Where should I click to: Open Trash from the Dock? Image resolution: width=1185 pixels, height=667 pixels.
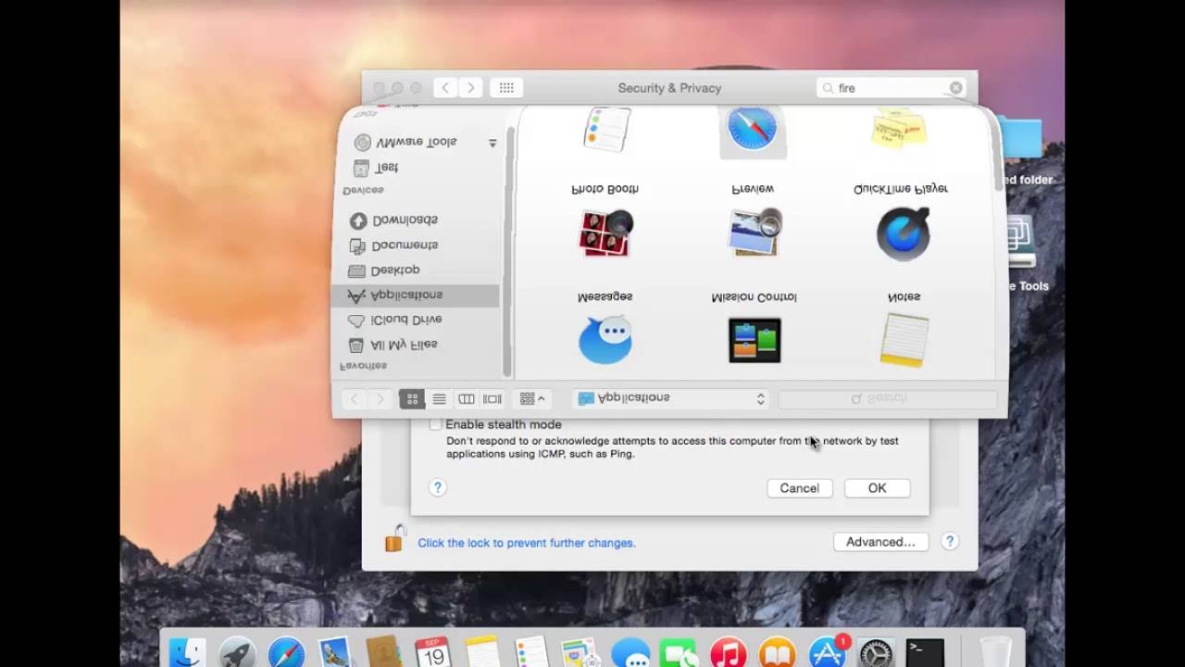(x=996, y=654)
